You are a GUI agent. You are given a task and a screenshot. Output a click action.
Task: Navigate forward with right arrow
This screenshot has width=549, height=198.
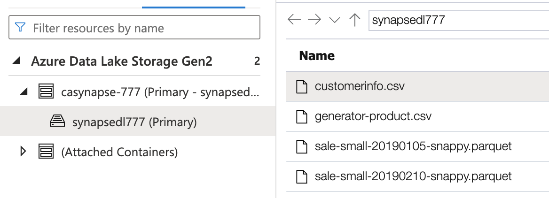[314, 20]
